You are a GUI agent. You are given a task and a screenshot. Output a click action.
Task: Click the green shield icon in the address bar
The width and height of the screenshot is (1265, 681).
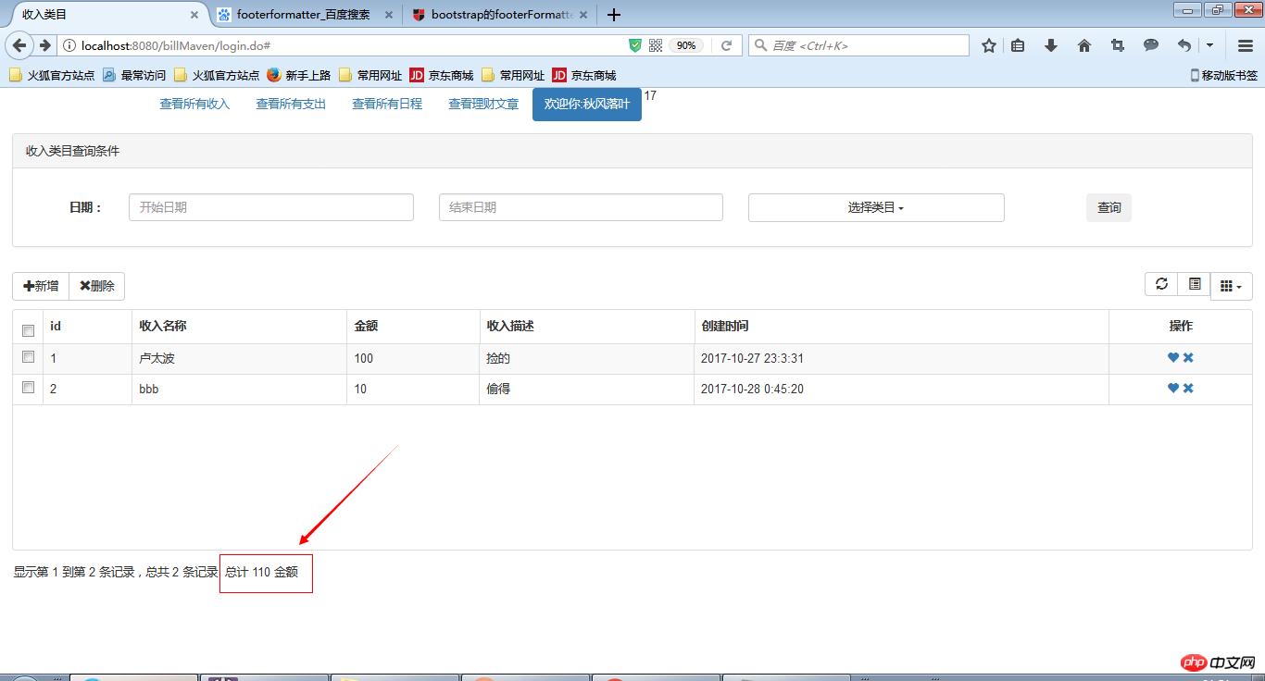click(635, 45)
